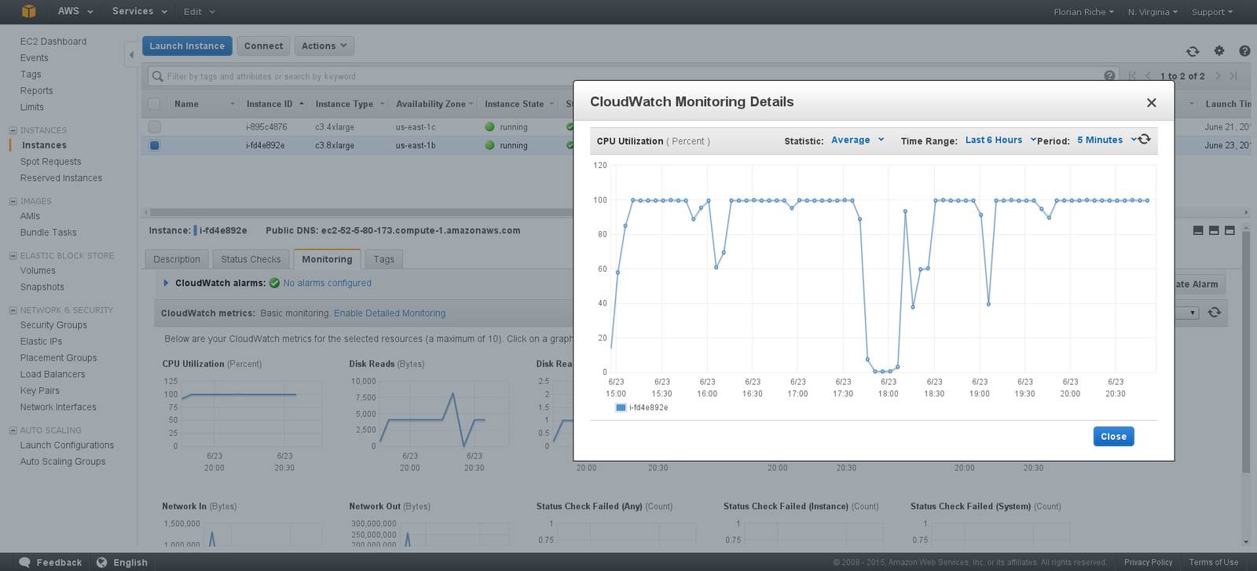The width and height of the screenshot is (1257, 571).
Task: Refresh the instances list
Action: [x=1193, y=51]
